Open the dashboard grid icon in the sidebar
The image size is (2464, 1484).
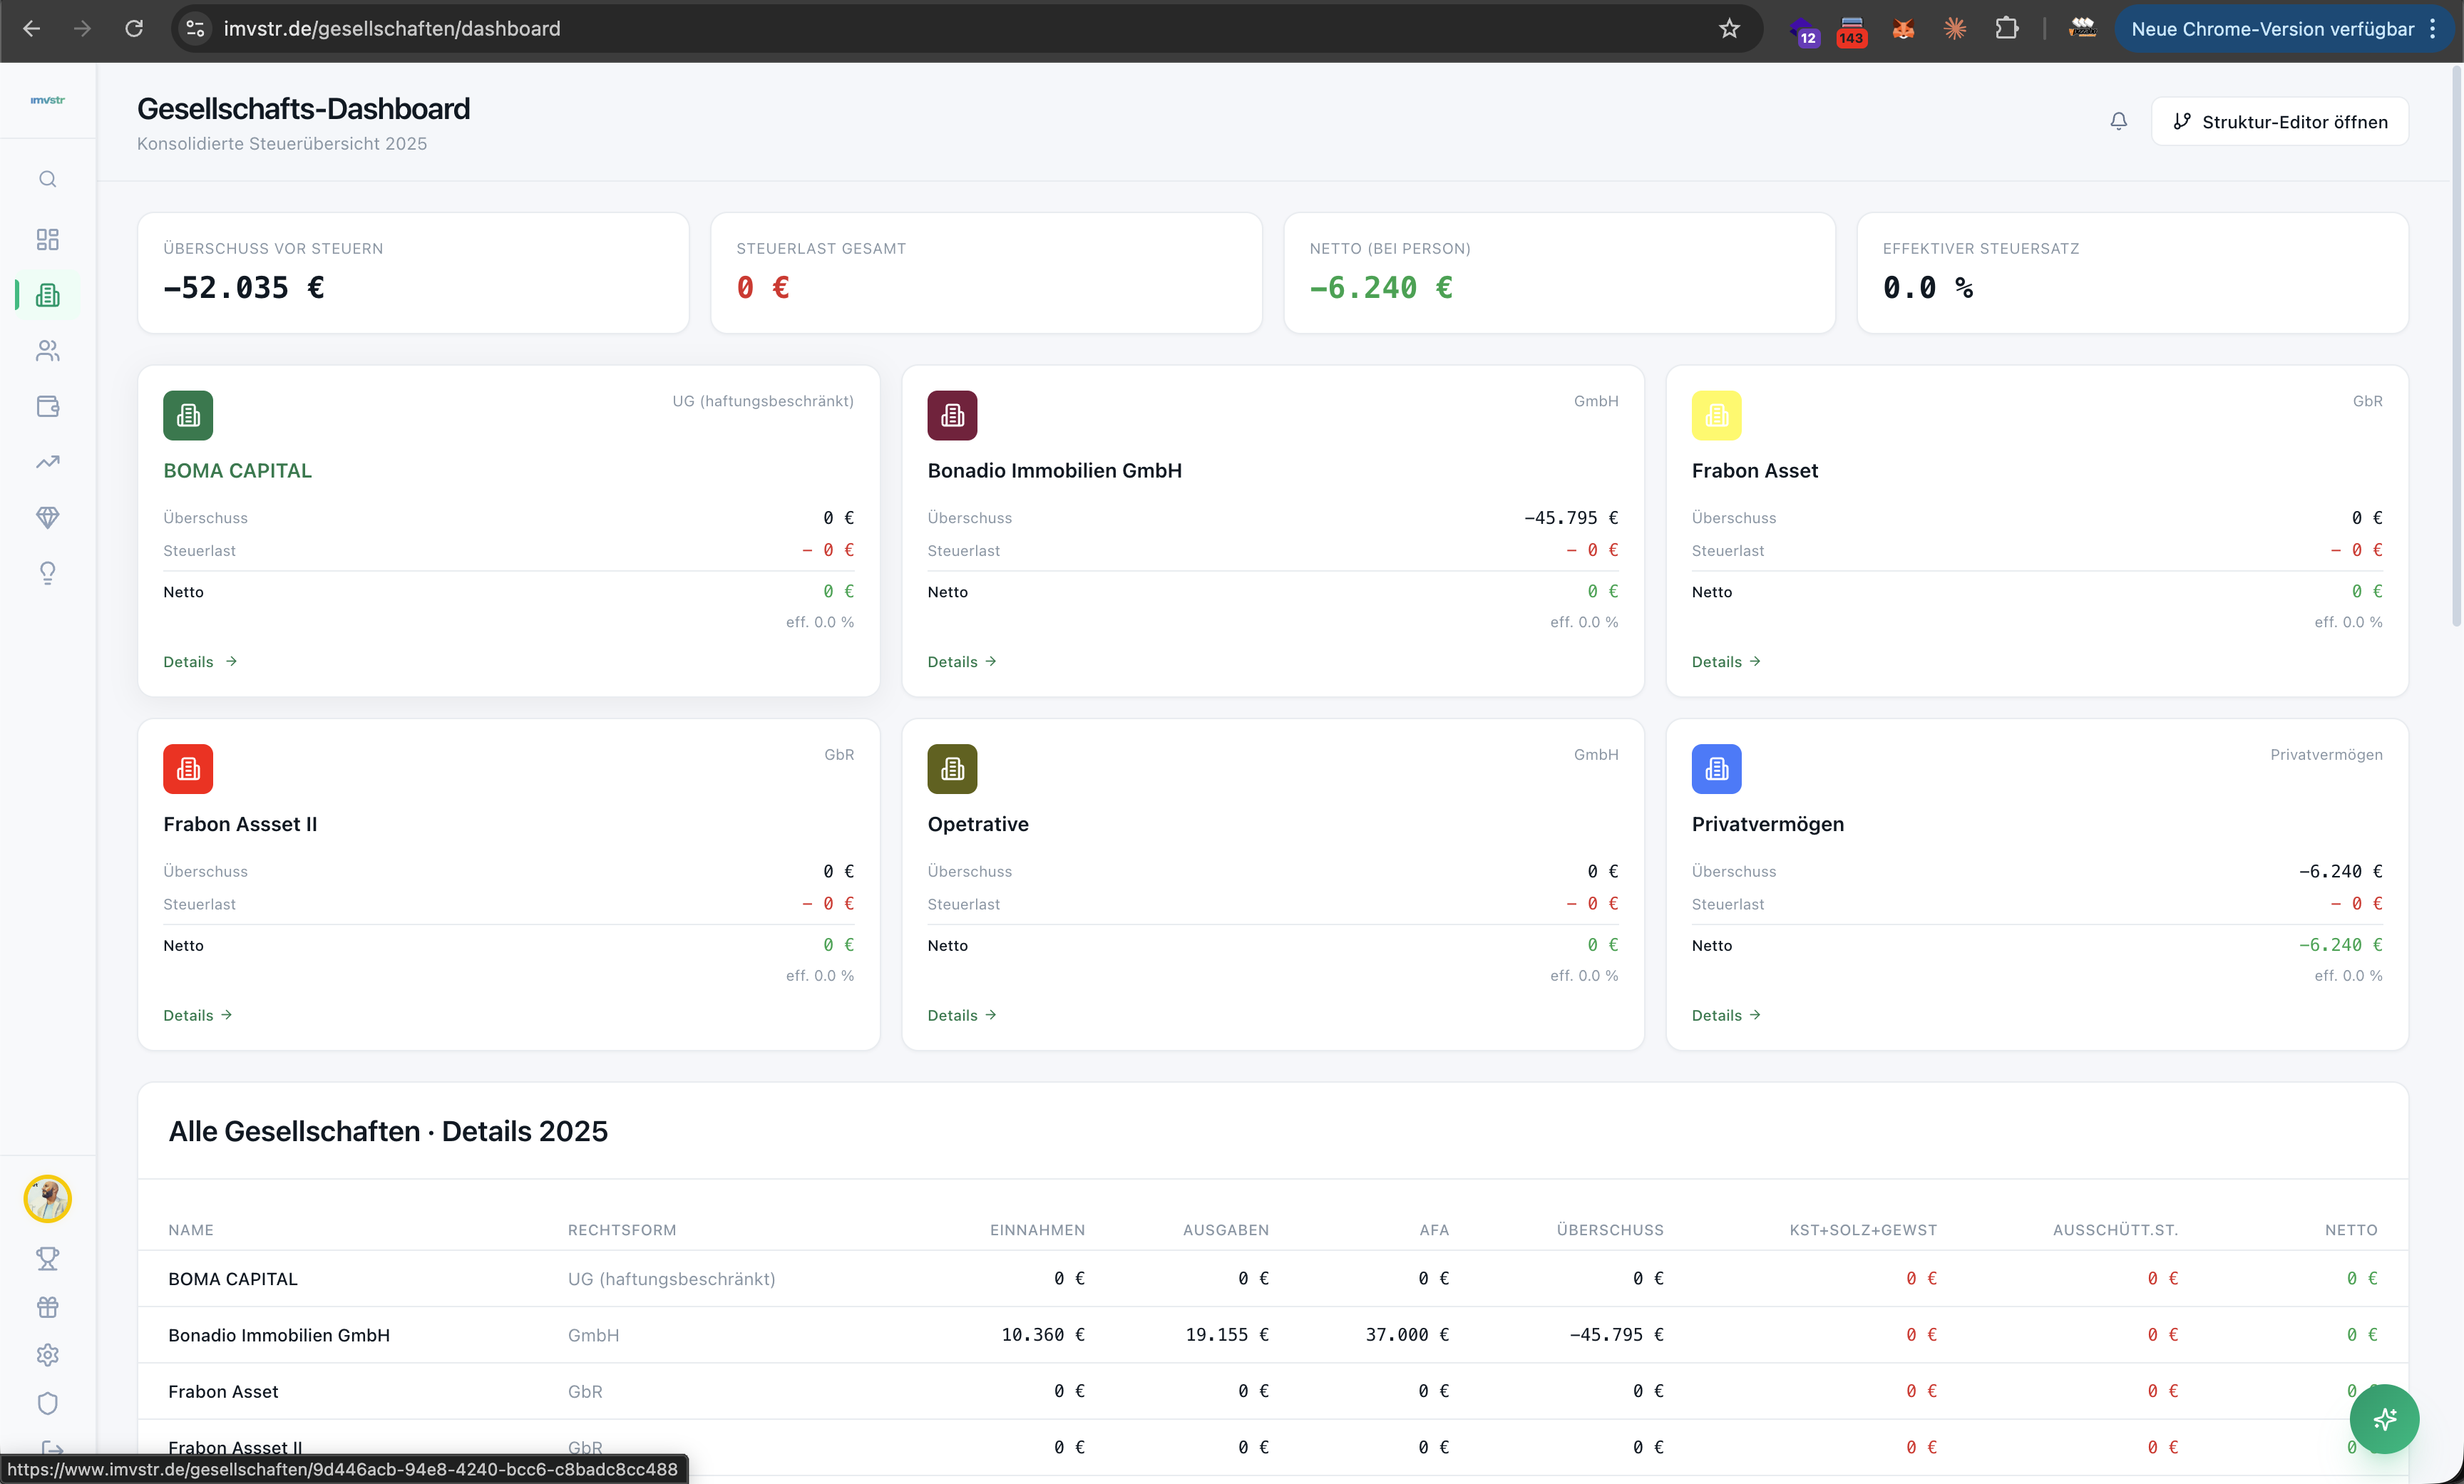[x=47, y=239]
